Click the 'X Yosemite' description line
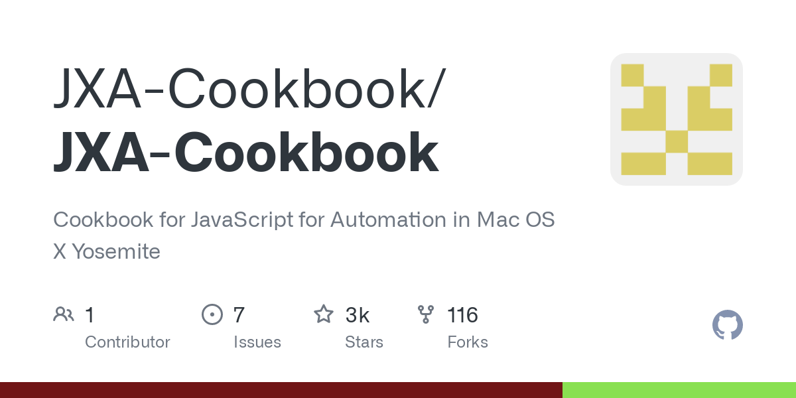Viewport: 796px width, 398px height. tap(107, 252)
